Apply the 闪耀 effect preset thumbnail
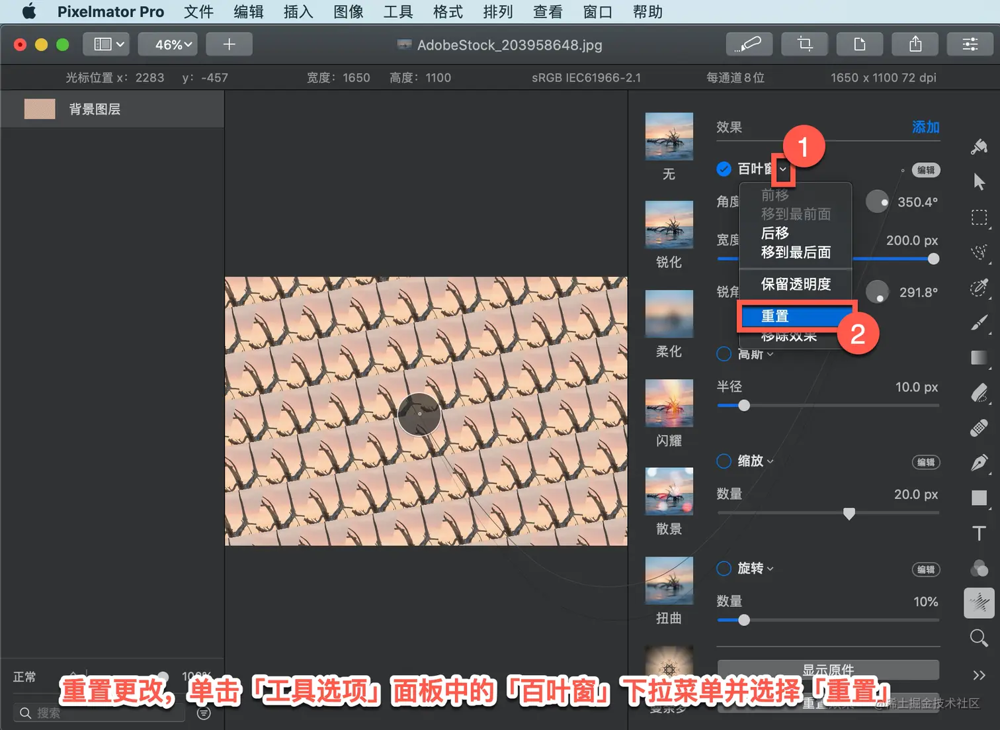1000x730 pixels. click(x=669, y=403)
